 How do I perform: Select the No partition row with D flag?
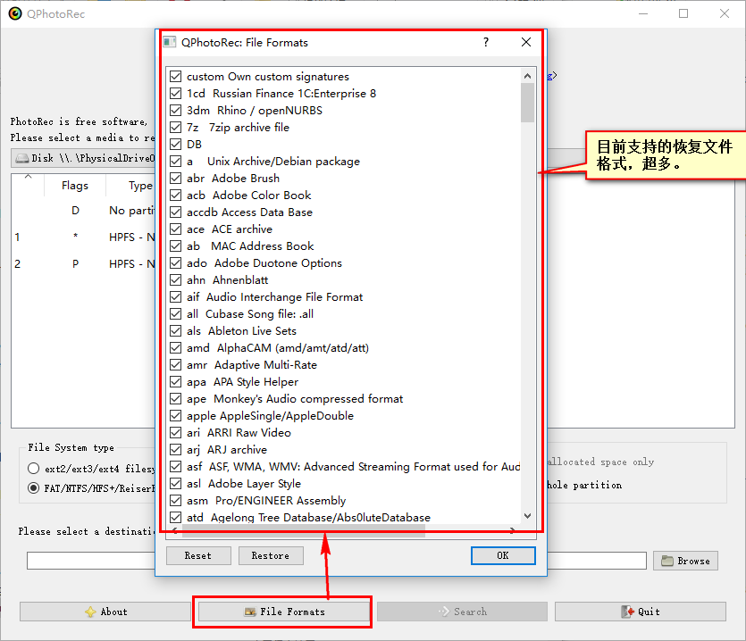[x=84, y=210]
